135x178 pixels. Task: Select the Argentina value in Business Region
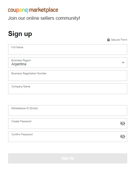click(x=19, y=64)
